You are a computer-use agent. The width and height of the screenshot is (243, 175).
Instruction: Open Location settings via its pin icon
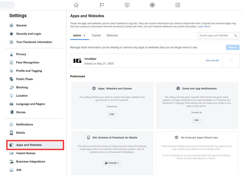coord(11,96)
